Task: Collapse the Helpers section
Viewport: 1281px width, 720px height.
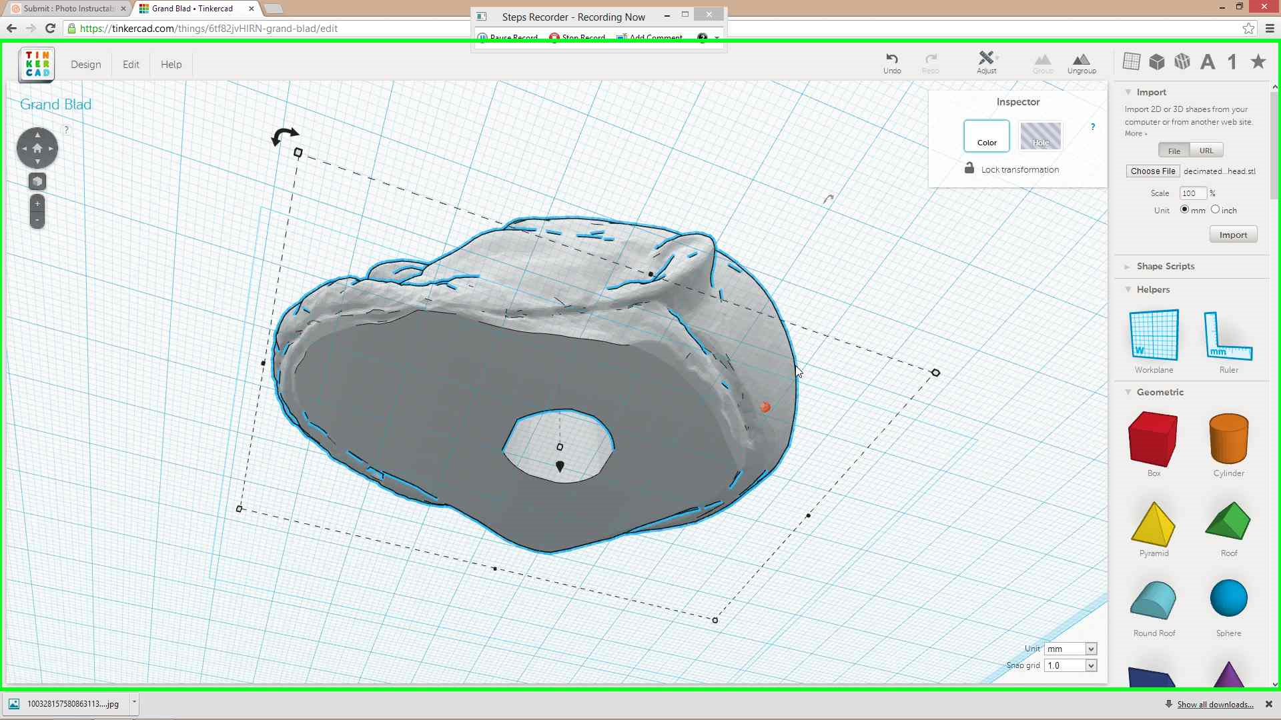Action: point(1128,290)
